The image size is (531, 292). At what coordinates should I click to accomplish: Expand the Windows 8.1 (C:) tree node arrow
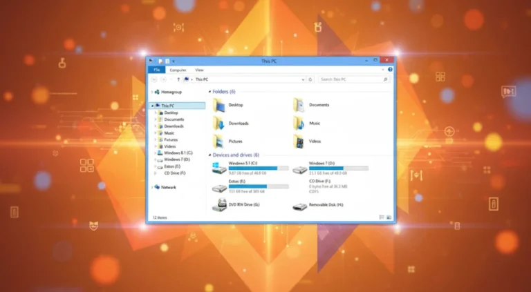(x=156, y=153)
